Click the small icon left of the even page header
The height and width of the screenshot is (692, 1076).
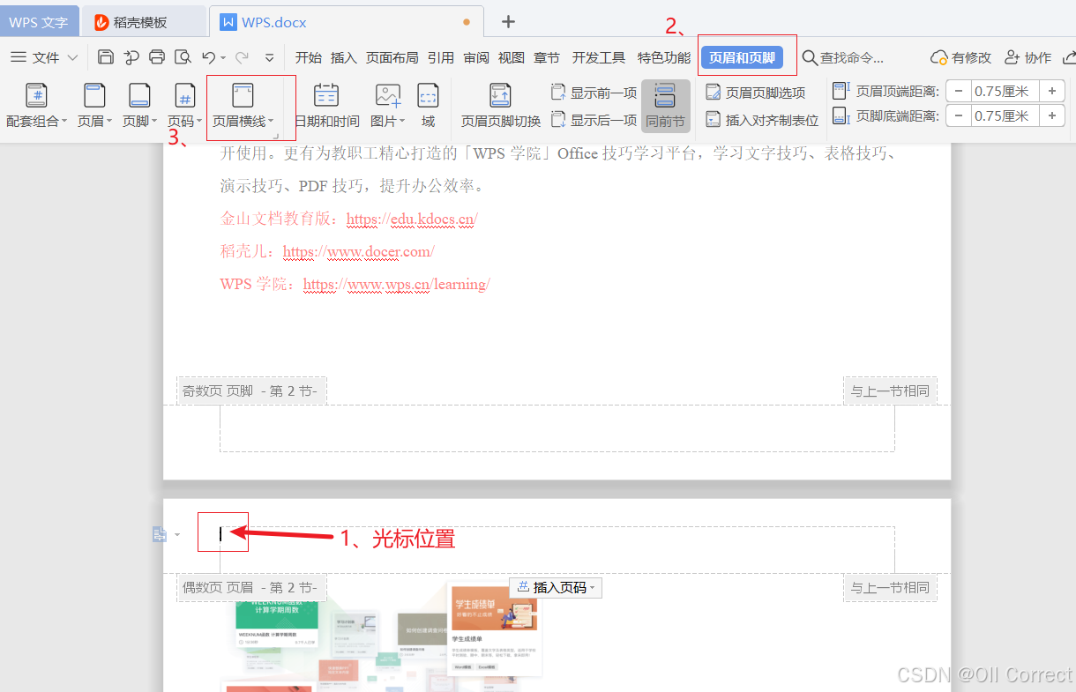[x=160, y=534]
